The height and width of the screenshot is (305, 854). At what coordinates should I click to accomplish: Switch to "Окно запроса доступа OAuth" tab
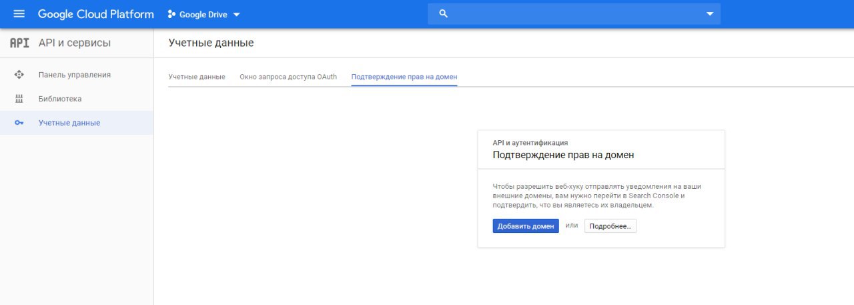[x=288, y=77]
